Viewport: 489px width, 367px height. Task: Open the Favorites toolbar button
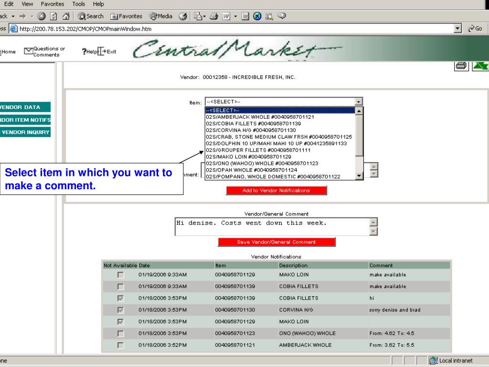pyautogui.click(x=126, y=16)
